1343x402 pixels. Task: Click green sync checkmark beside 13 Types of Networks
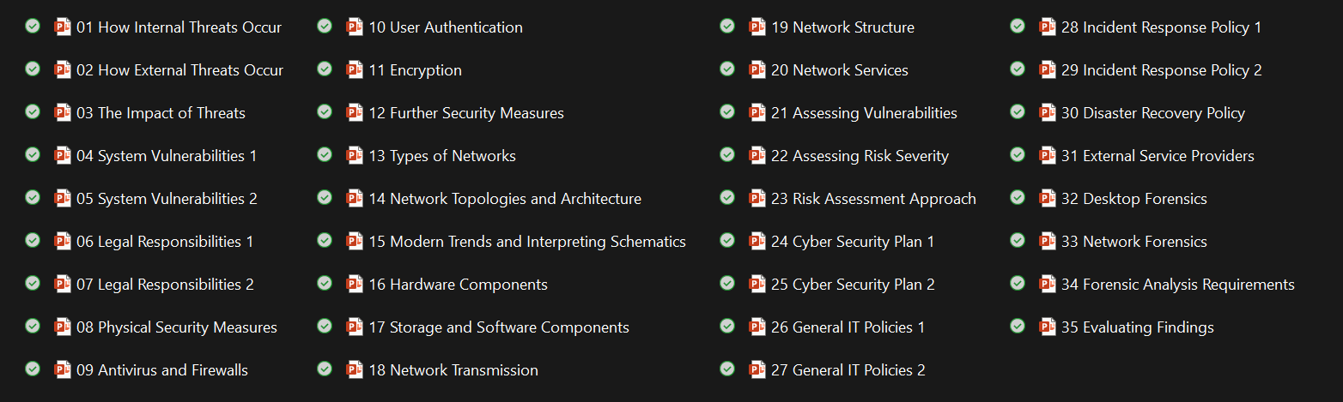pos(325,154)
